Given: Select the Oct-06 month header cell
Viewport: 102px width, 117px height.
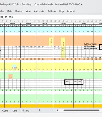Looking at the screenshot, I should pyautogui.click(x=29, y=24).
